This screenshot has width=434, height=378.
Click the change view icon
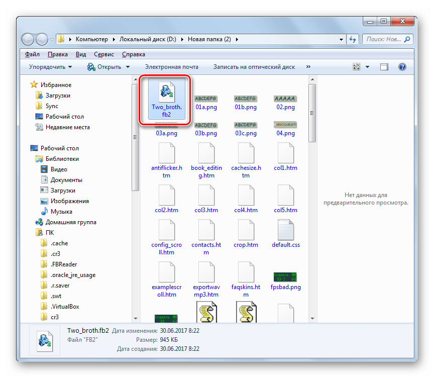point(357,67)
